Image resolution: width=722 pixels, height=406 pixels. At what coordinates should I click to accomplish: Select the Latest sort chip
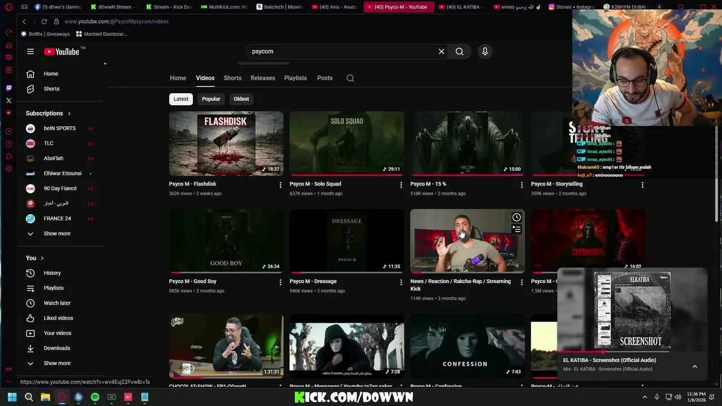click(181, 99)
